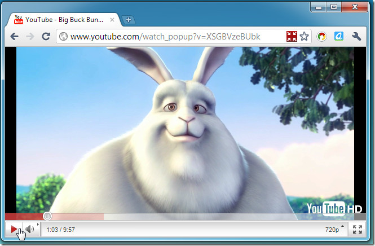Open a new tab with plus button
The width and height of the screenshot is (375, 246).
click(x=129, y=20)
